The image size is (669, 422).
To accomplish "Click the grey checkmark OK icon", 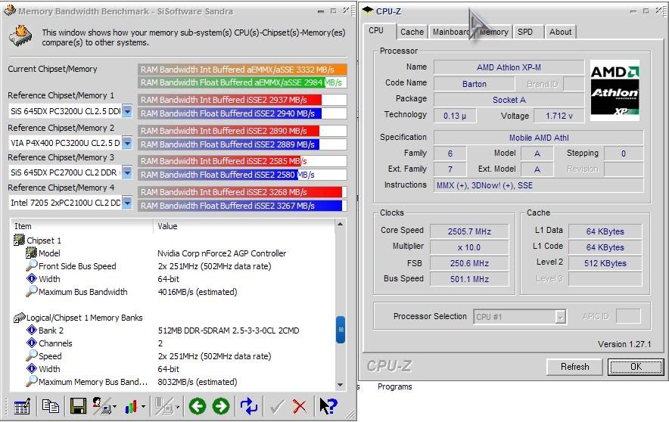I will pos(276,407).
